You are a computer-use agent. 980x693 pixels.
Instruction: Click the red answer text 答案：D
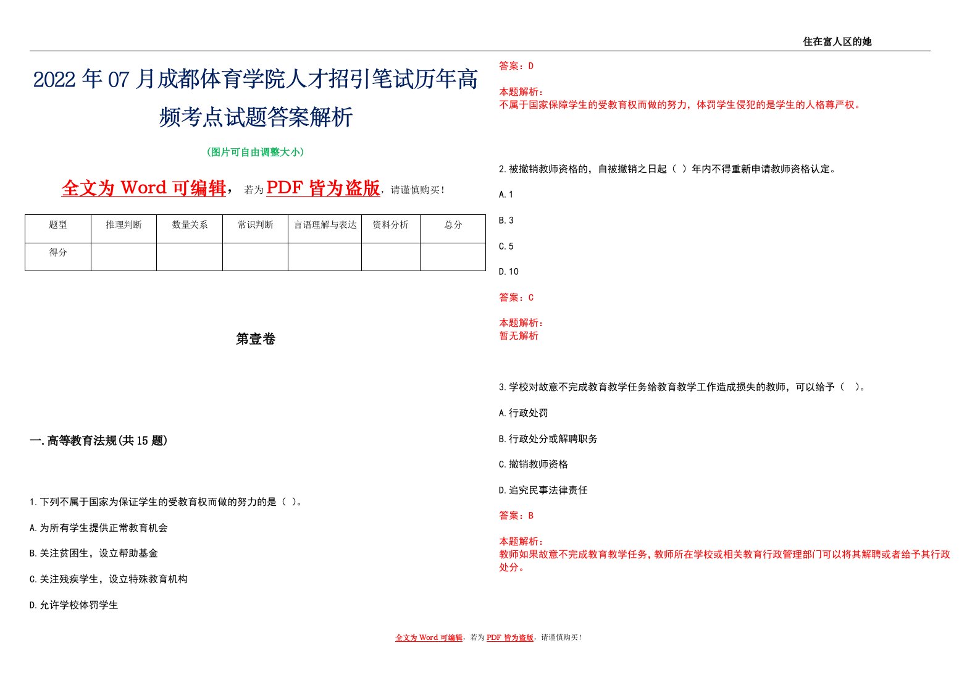[x=516, y=66]
